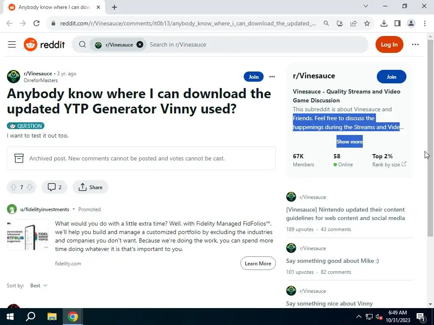The image size is (434, 325).
Task: Open the Reddit hamburger menu
Action: (x=12, y=44)
